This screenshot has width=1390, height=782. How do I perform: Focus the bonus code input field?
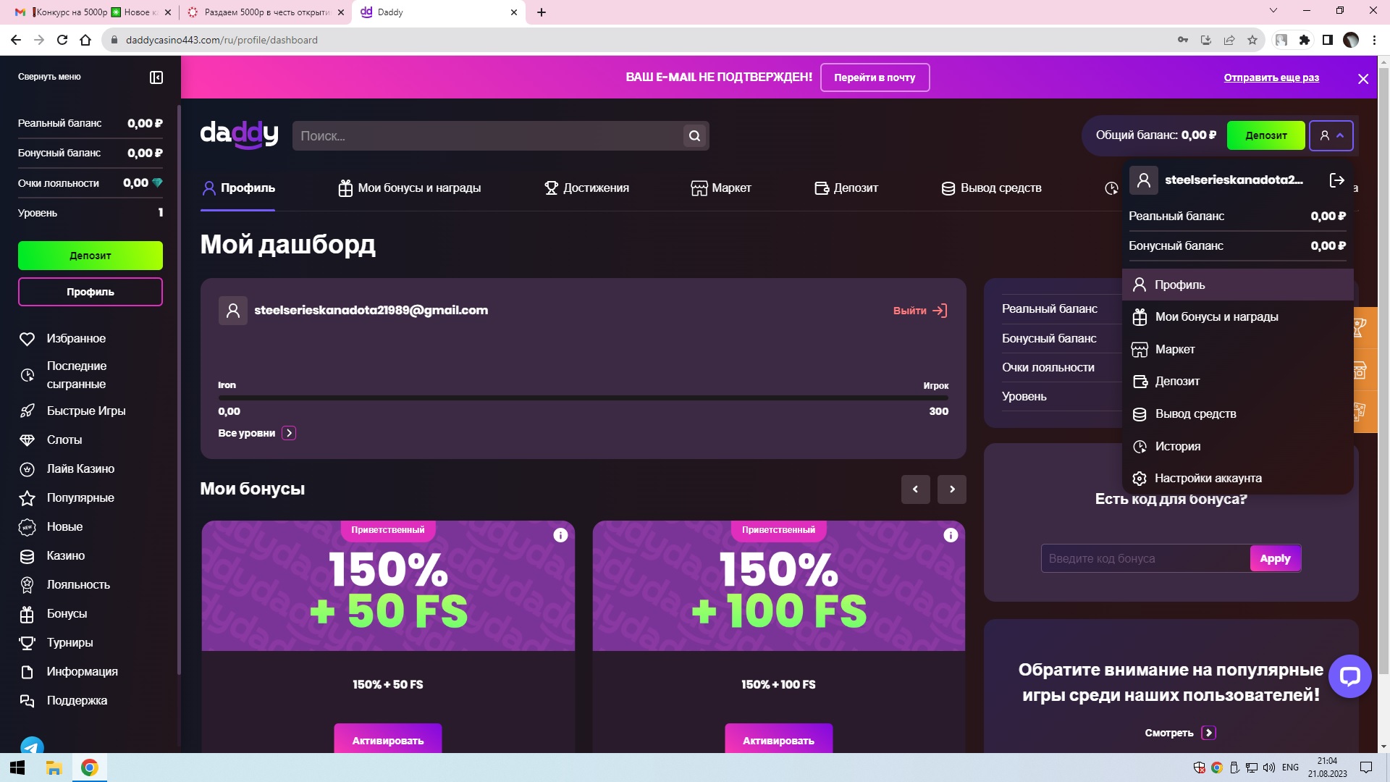pos(1145,558)
